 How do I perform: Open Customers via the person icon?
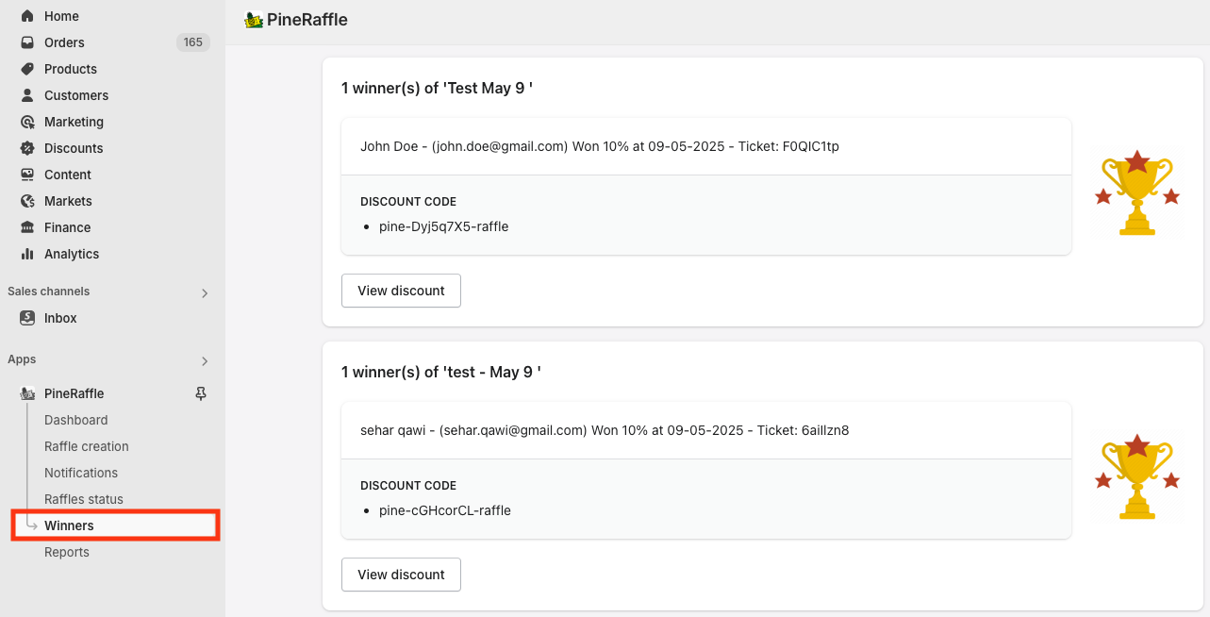(x=27, y=95)
